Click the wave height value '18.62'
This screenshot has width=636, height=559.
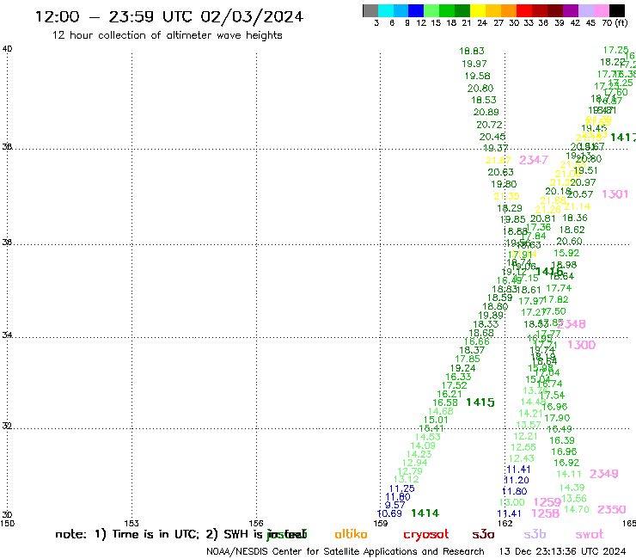[x=572, y=230]
